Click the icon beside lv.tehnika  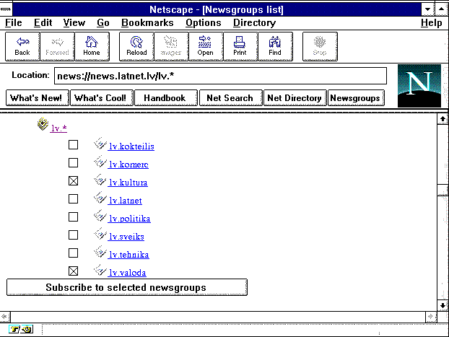coord(100,251)
